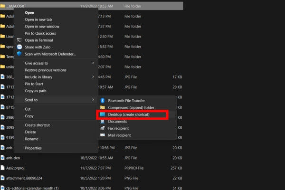Click the Mail recipient icon
Viewport: 285px width, 190px height.
coord(103,135)
